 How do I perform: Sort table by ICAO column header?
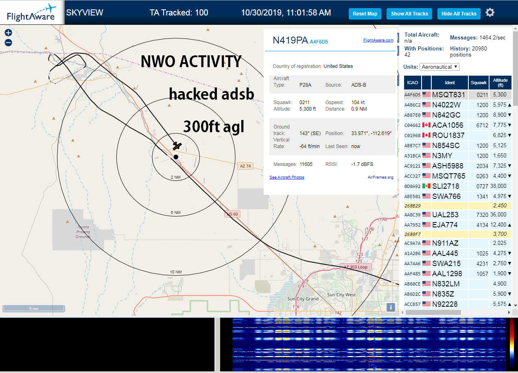[413, 83]
